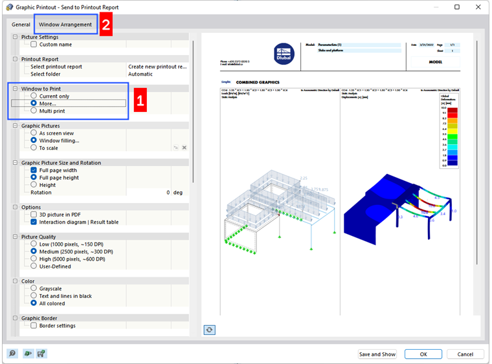
Task: Enable Border settings checkbox
Action: 34,325
